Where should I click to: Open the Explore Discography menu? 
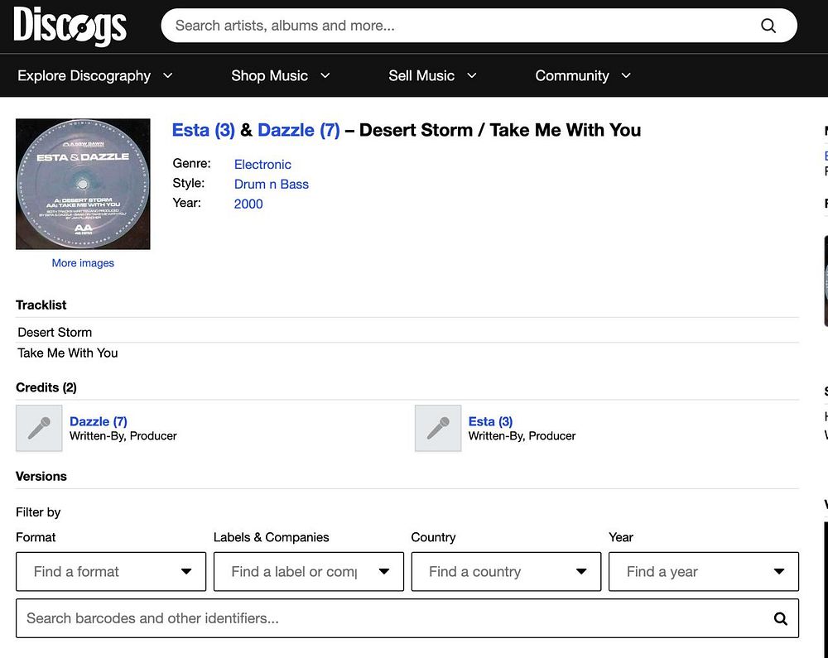[95, 75]
